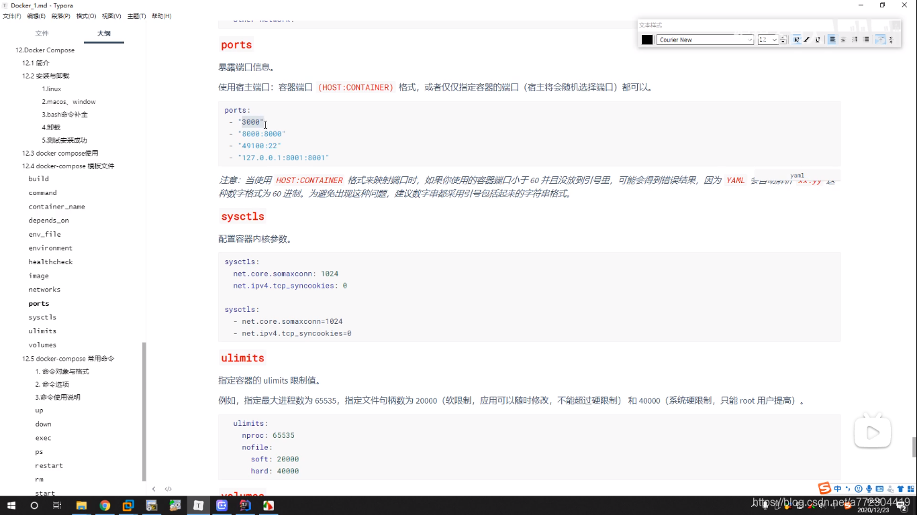
Task: Open the 帮助(H) menu
Action: (x=161, y=16)
